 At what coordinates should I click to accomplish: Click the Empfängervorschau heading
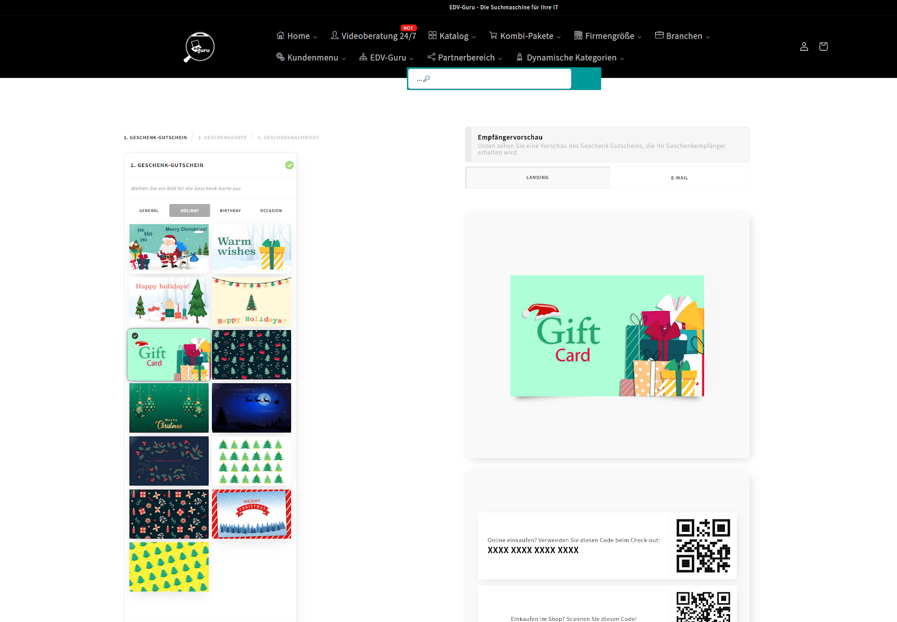pos(510,137)
